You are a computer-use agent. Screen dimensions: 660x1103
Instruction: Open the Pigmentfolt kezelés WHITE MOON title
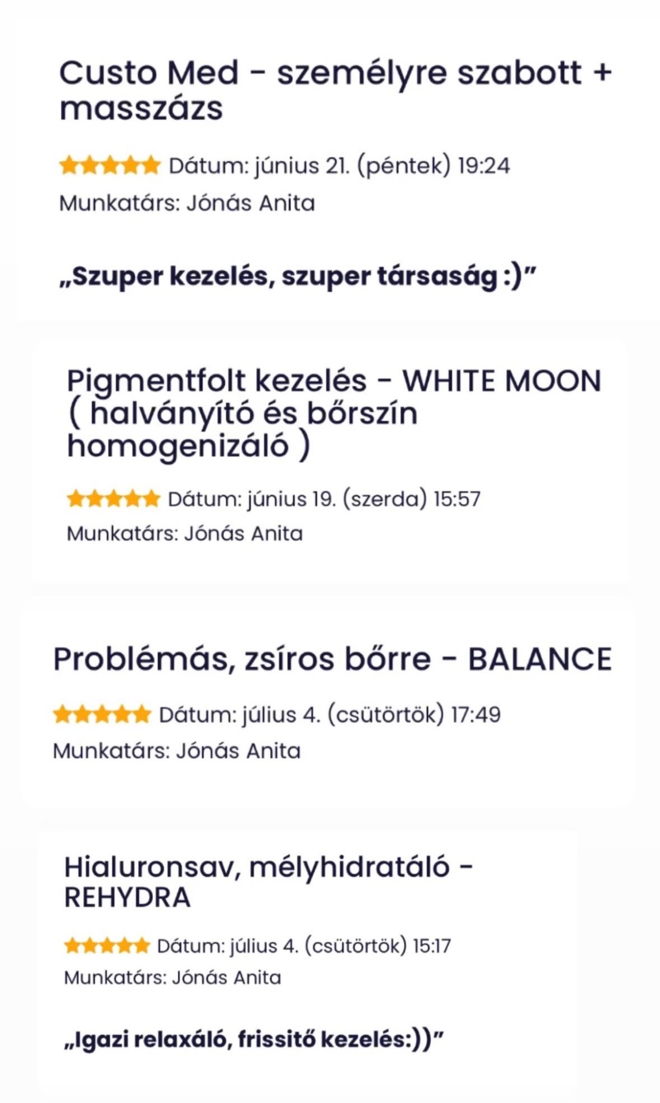point(333,412)
